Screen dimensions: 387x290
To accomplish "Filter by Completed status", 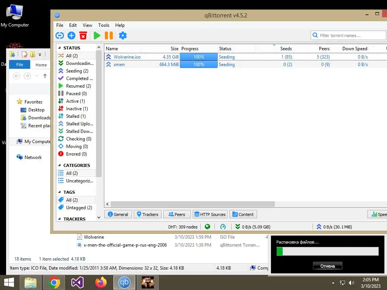I will tap(76, 79).
